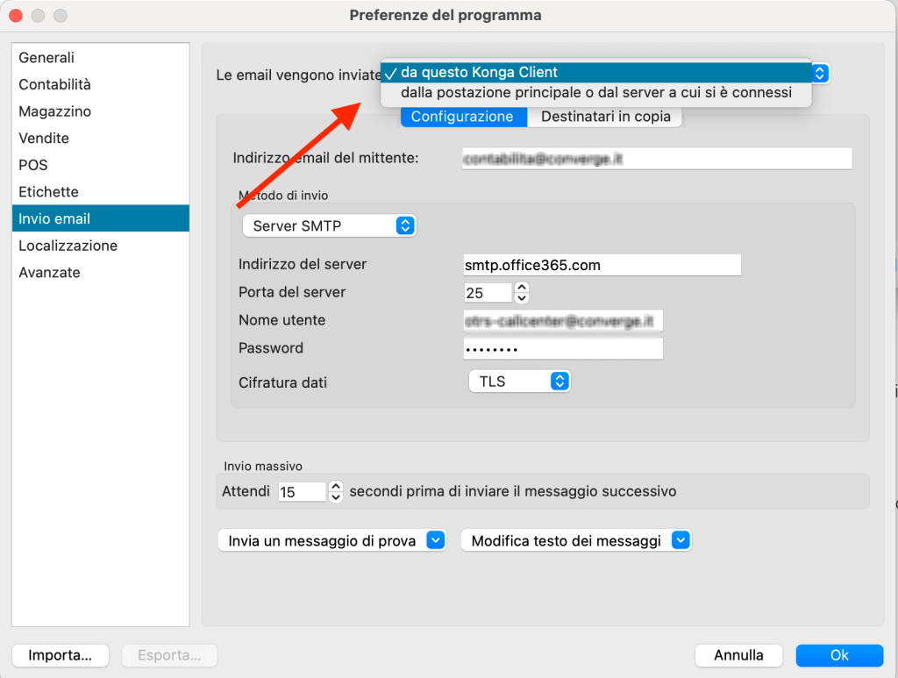Expand the Server SMTP method dropdown

point(328,225)
